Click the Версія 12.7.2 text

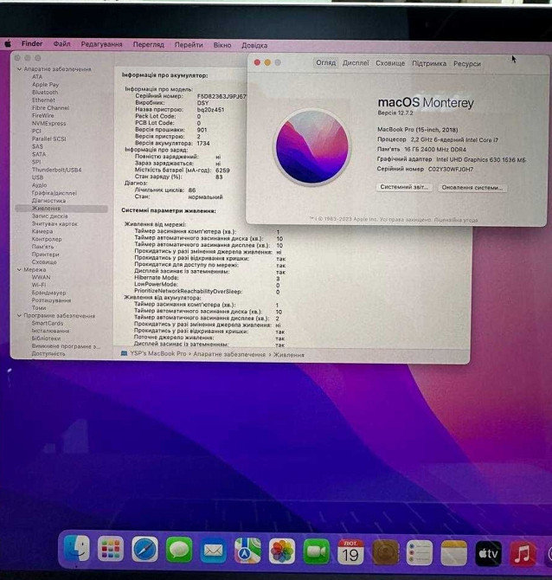pyautogui.click(x=395, y=113)
